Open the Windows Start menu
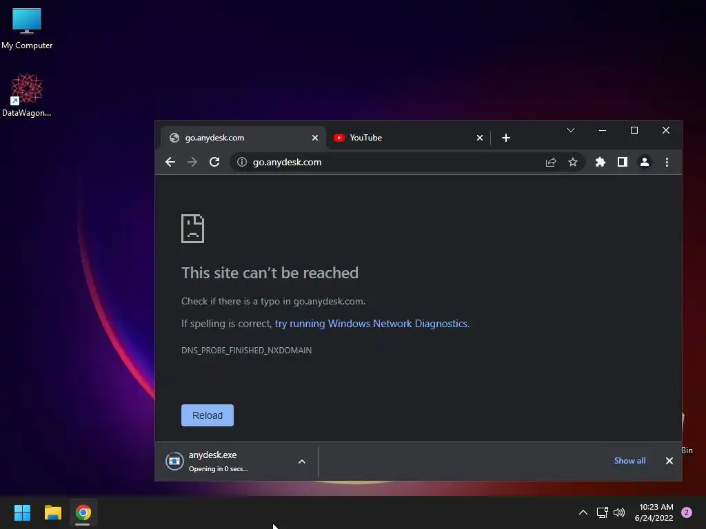This screenshot has width=706, height=529. pyautogui.click(x=22, y=512)
